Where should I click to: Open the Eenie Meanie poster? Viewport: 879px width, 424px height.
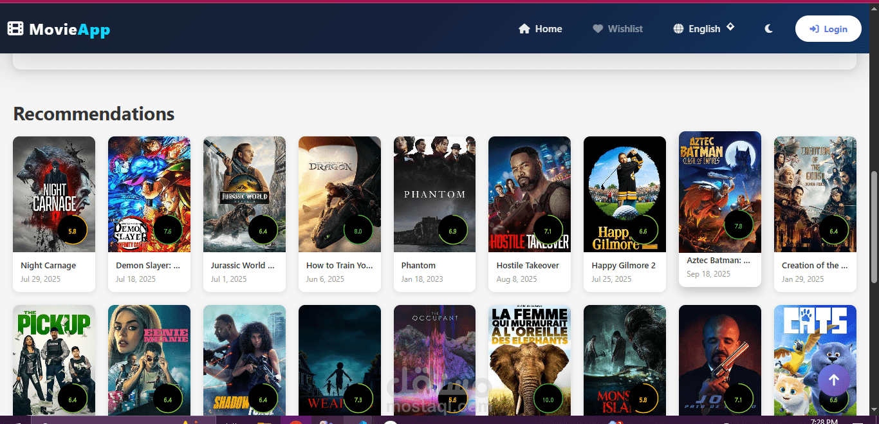(149, 360)
